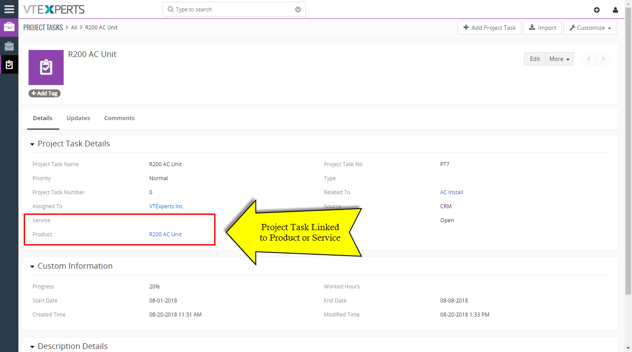Click the Open status value
Image resolution: width=632 pixels, height=352 pixels.
(x=447, y=220)
